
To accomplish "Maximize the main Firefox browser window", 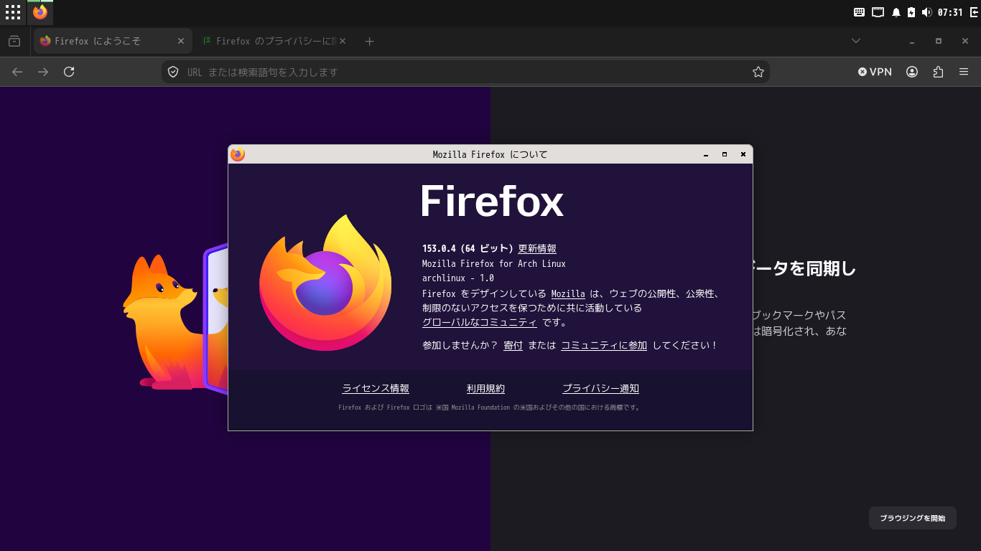I will pyautogui.click(x=939, y=41).
